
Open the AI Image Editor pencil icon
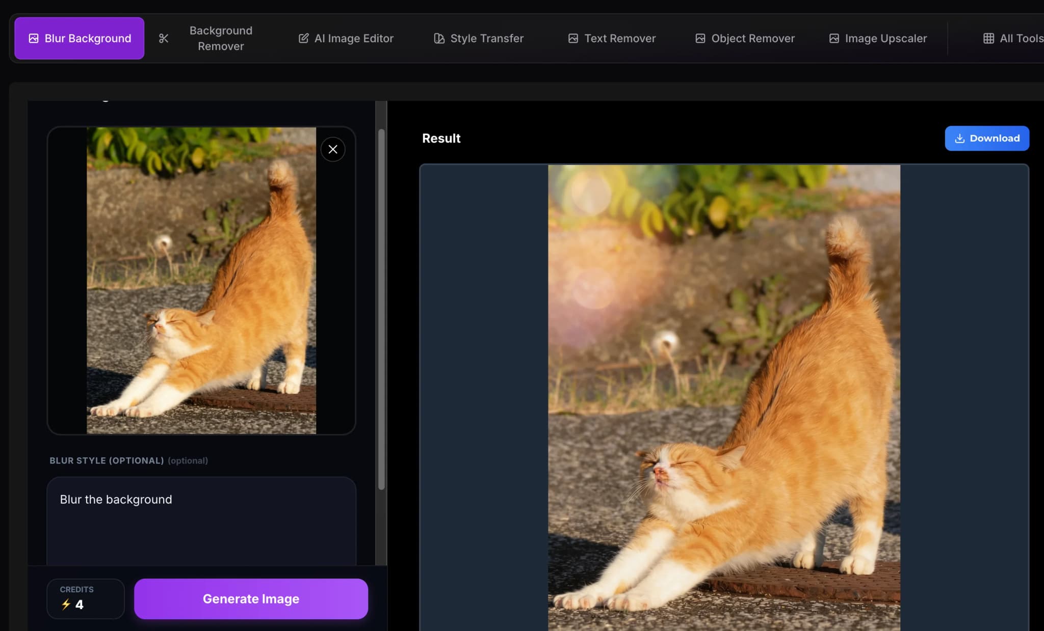click(303, 38)
